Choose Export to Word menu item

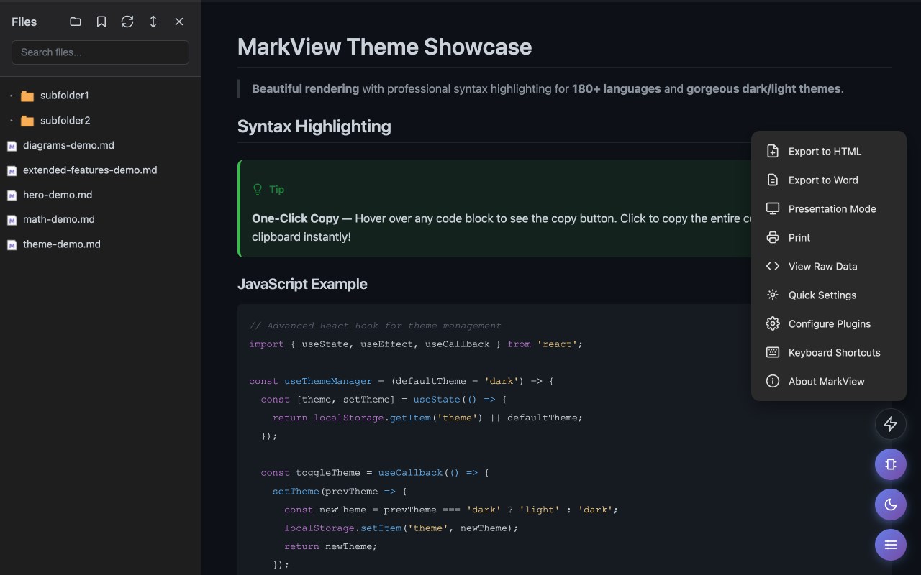828,180
